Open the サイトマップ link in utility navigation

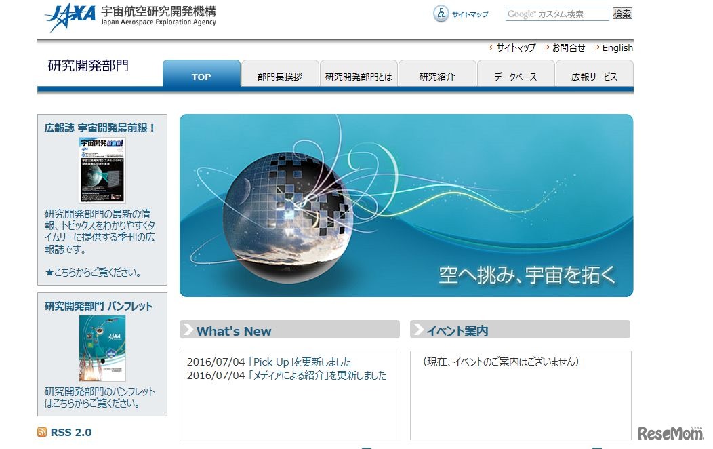516,47
